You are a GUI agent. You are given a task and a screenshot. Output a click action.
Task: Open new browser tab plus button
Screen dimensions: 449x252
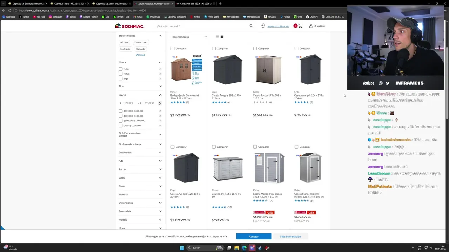pos(220,3)
